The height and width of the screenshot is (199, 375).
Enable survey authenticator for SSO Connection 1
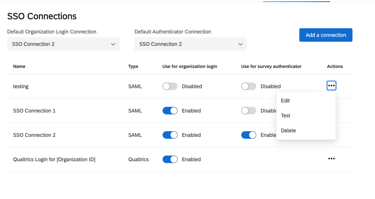tap(248, 111)
